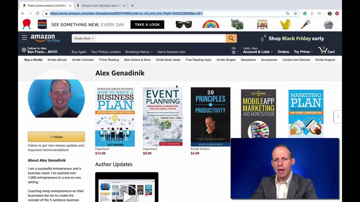This screenshot has width=360, height=202.
Task: Open a new browser tab with the plus icon
Action: (x=133, y=5)
